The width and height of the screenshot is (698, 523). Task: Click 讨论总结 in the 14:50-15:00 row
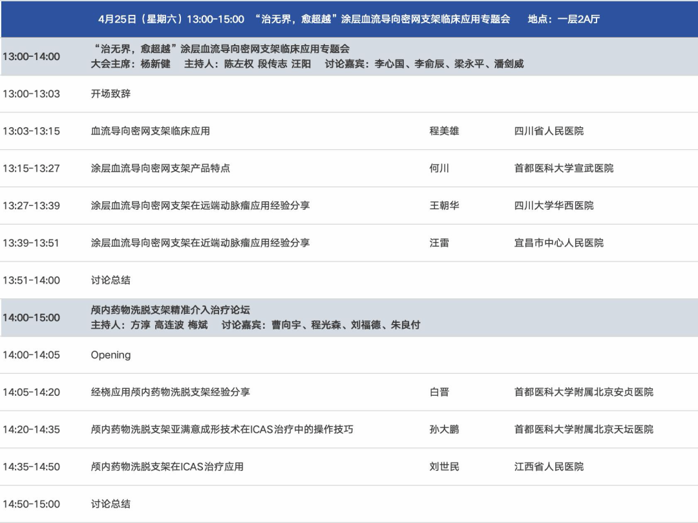tap(111, 504)
